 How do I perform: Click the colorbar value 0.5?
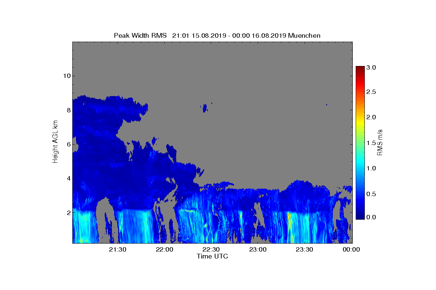(371, 194)
